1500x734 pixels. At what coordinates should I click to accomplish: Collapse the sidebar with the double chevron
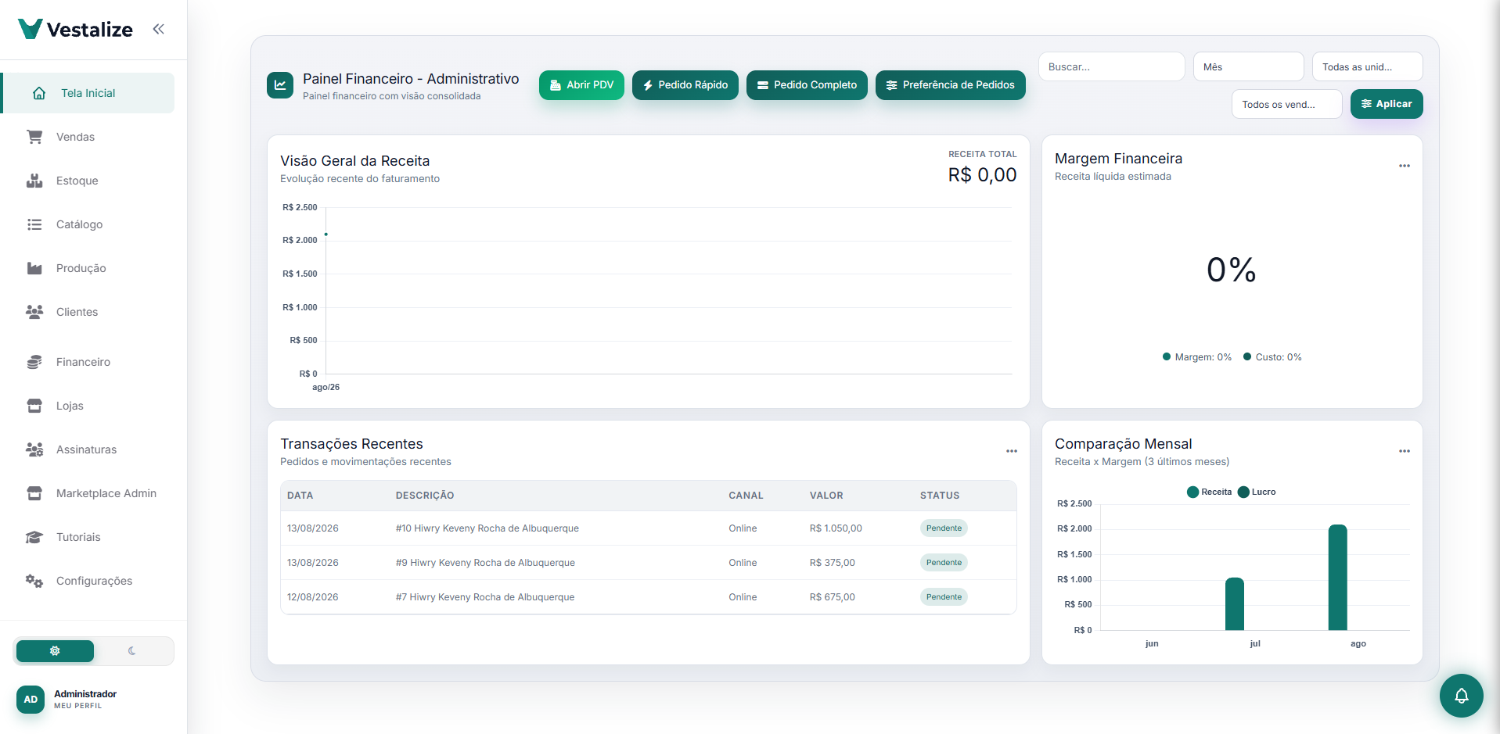pyautogui.click(x=159, y=29)
